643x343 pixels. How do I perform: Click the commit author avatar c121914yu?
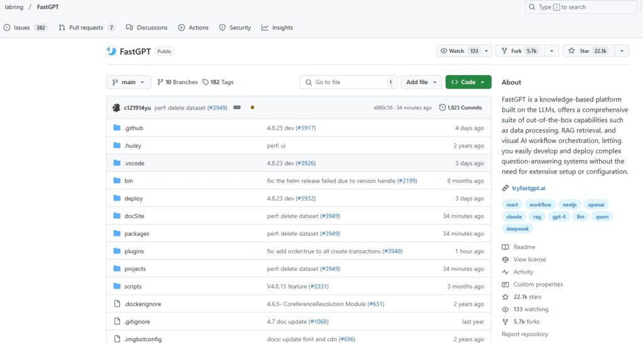tap(116, 108)
